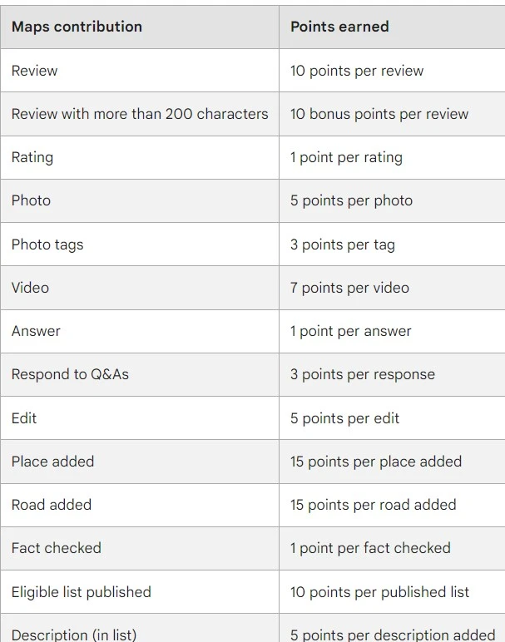Click '7 points per video' cell

tap(392, 288)
